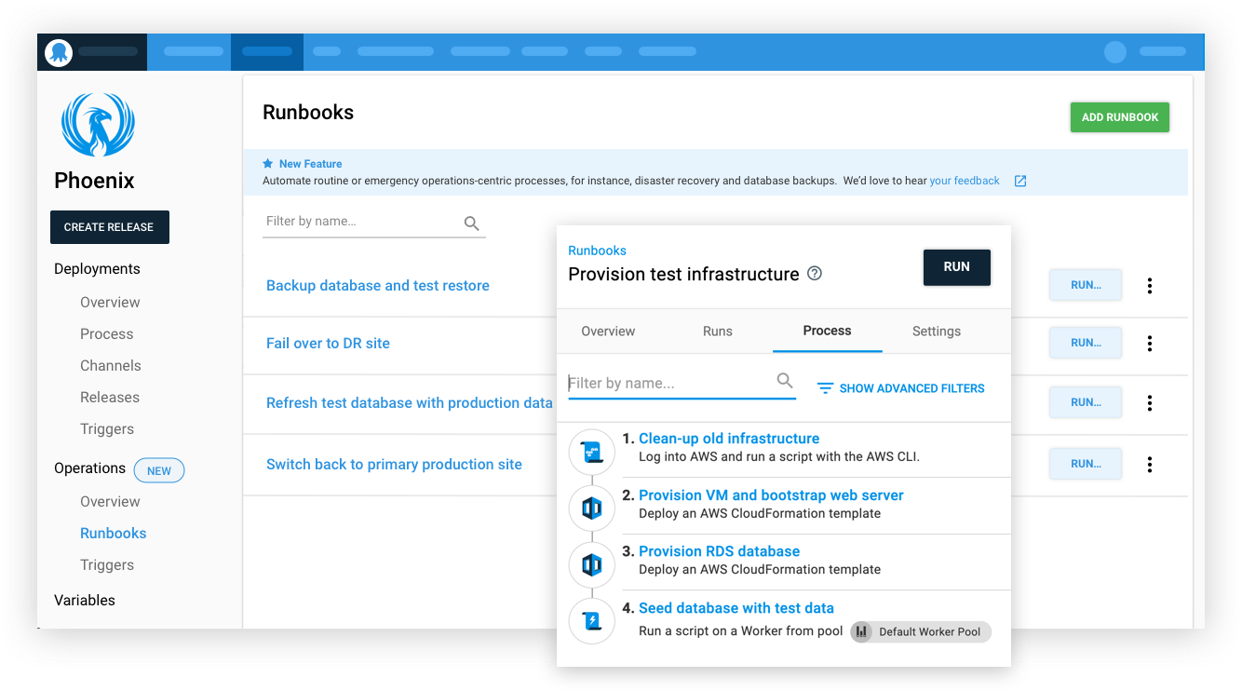Open the Settings tab
This screenshot has width=1242, height=691.
pyautogui.click(x=937, y=332)
